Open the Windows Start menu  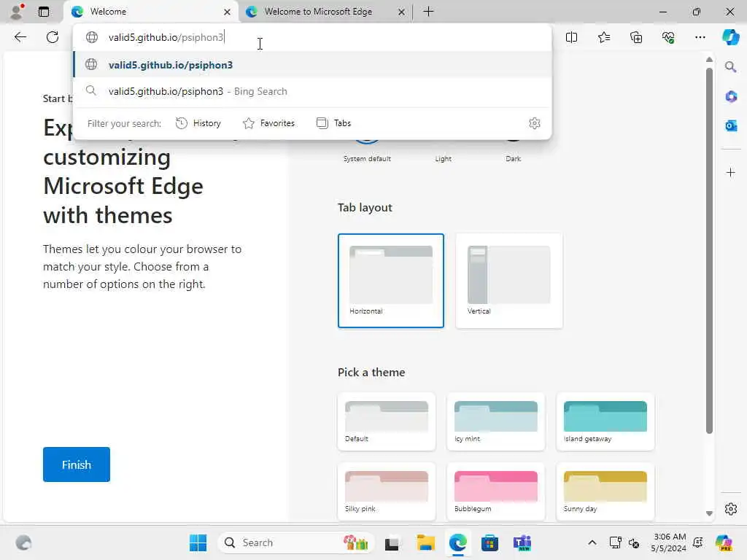(x=198, y=542)
